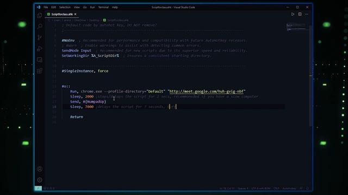
Task: Click the #o:: hotkey line
Action: click(x=66, y=86)
